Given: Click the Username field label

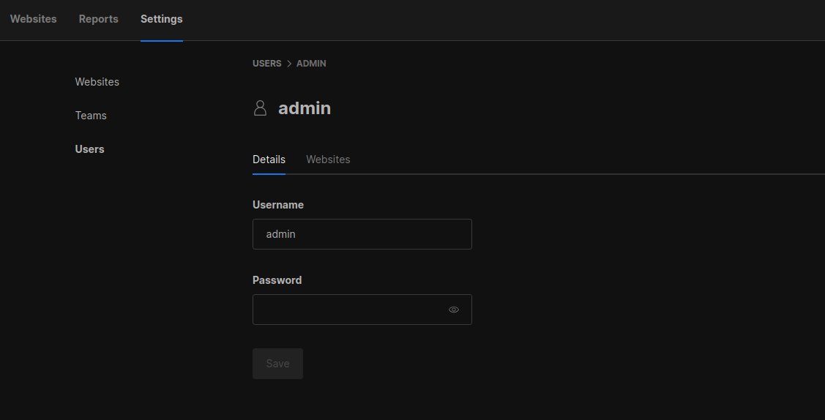Looking at the screenshot, I should point(278,205).
